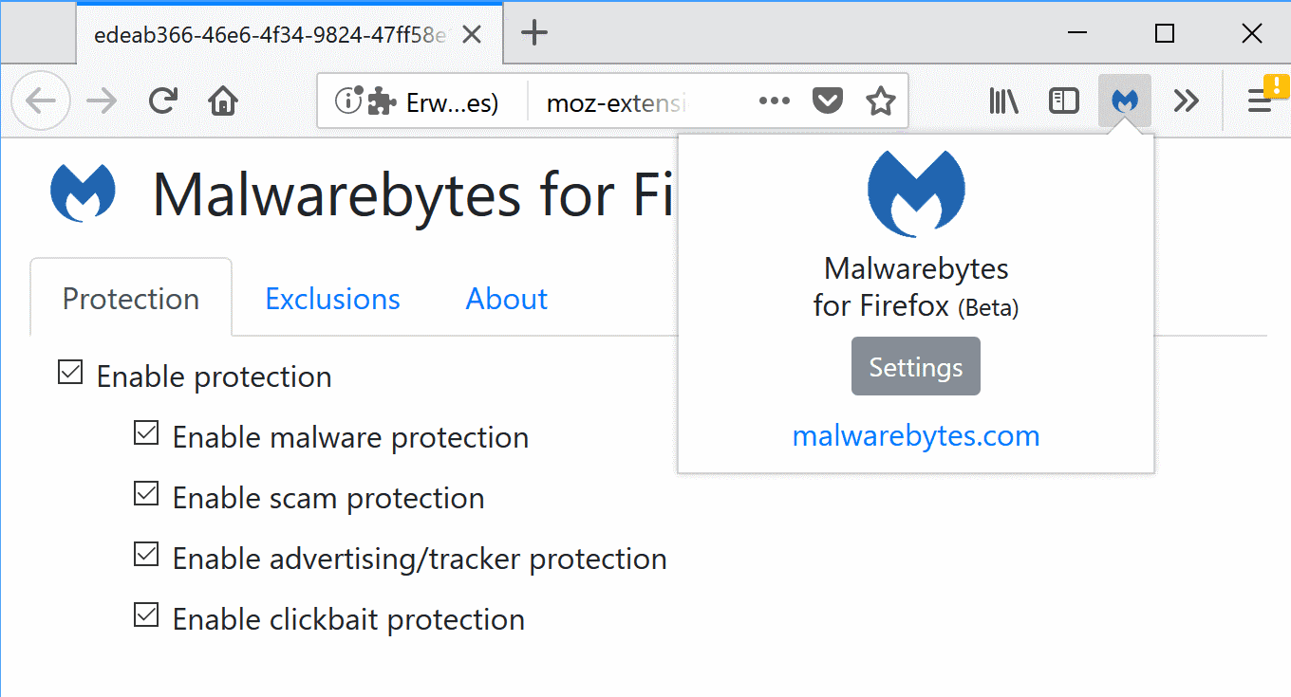Image resolution: width=1291 pixels, height=697 pixels.
Task: Open the About tab
Action: click(x=506, y=299)
